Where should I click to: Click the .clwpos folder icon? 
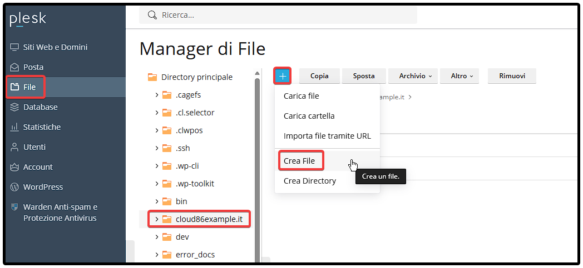pyautogui.click(x=167, y=130)
